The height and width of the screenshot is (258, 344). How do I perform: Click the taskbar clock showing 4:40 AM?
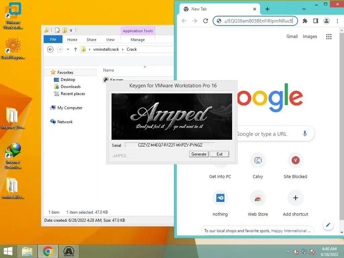329,252
